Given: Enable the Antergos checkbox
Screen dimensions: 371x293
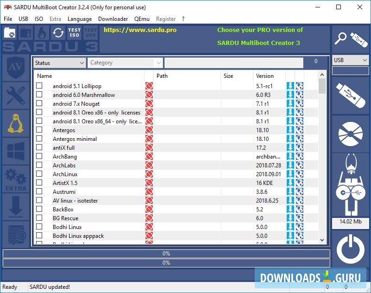Looking at the screenshot, I should (39, 130).
